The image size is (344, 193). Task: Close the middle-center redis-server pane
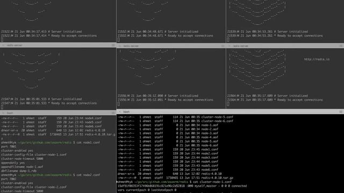click(119, 46)
